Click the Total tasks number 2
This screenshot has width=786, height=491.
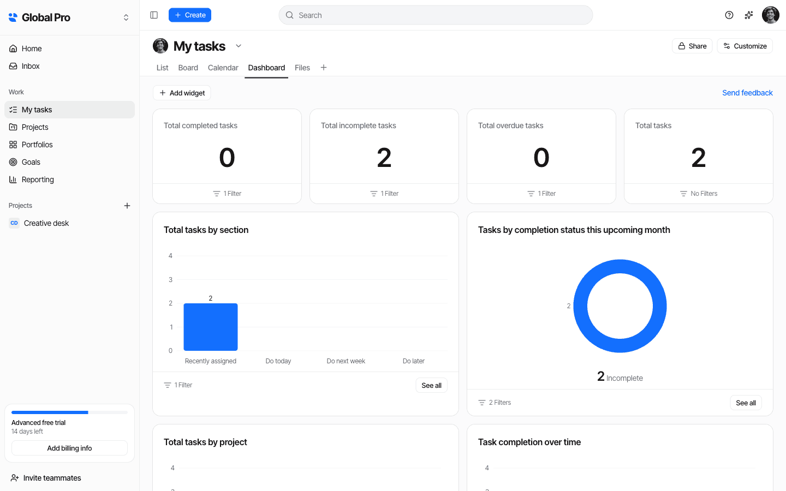(699, 158)
